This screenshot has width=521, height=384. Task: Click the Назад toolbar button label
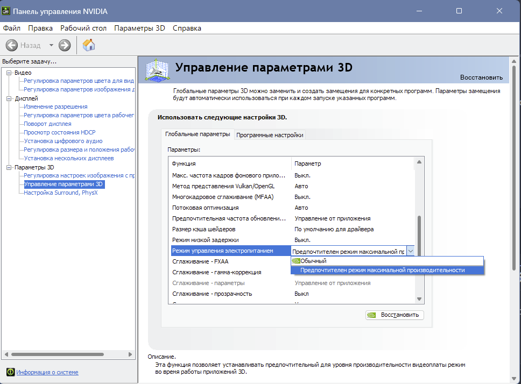click(31, 46)
